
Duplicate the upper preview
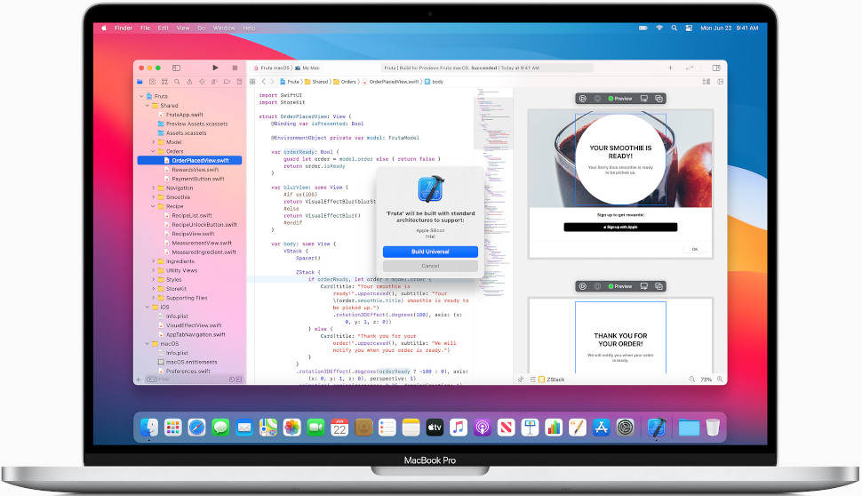658,99
